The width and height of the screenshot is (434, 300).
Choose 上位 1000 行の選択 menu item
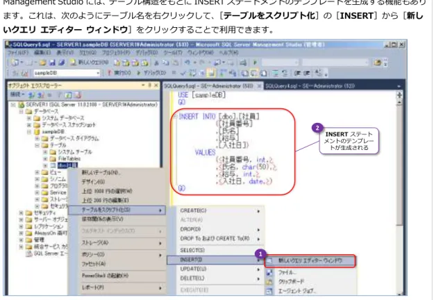pos(117,191)
